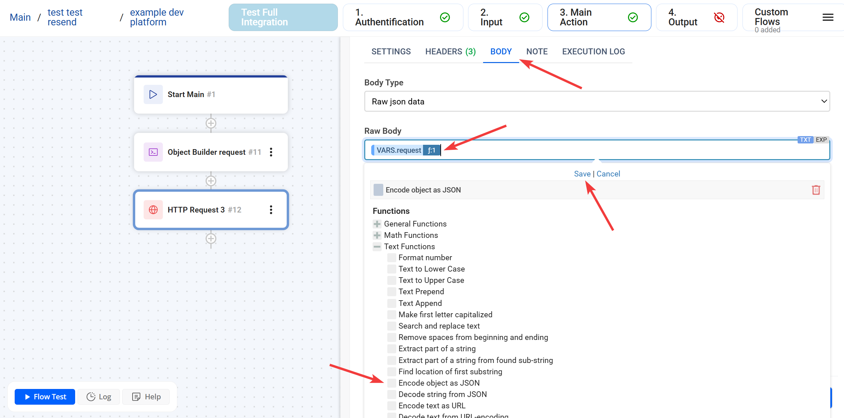Check Decode string from JSON function

392,394
